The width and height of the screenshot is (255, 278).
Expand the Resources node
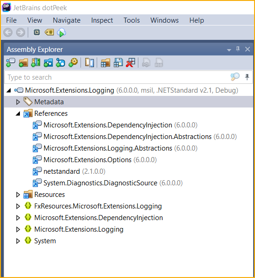(x=18, y=195)
